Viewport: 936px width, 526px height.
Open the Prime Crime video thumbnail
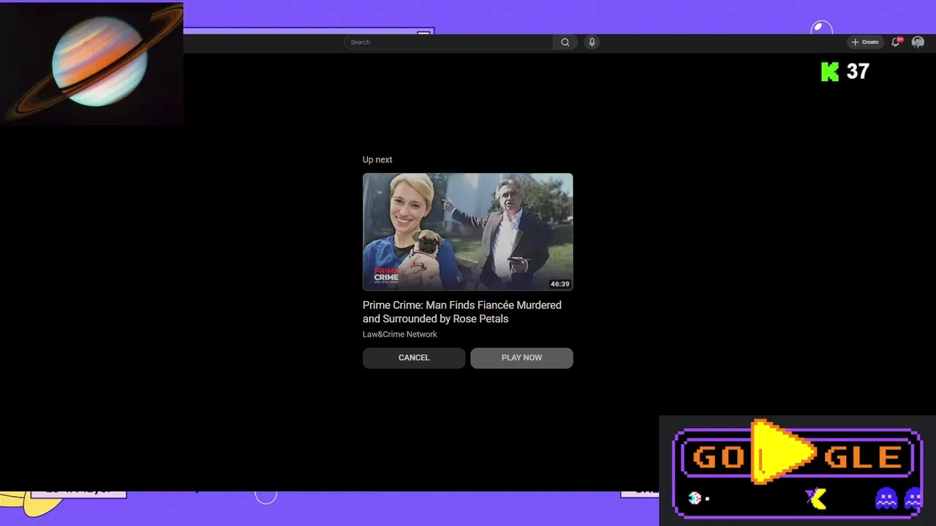coord(468,232)
